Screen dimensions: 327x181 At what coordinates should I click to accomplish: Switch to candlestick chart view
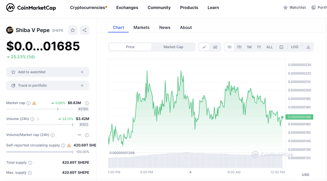(215, 47)
